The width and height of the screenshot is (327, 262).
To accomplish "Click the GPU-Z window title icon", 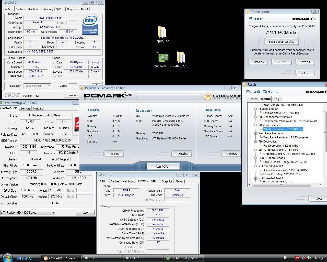I will pyautogui.click(x=1, y=103).
